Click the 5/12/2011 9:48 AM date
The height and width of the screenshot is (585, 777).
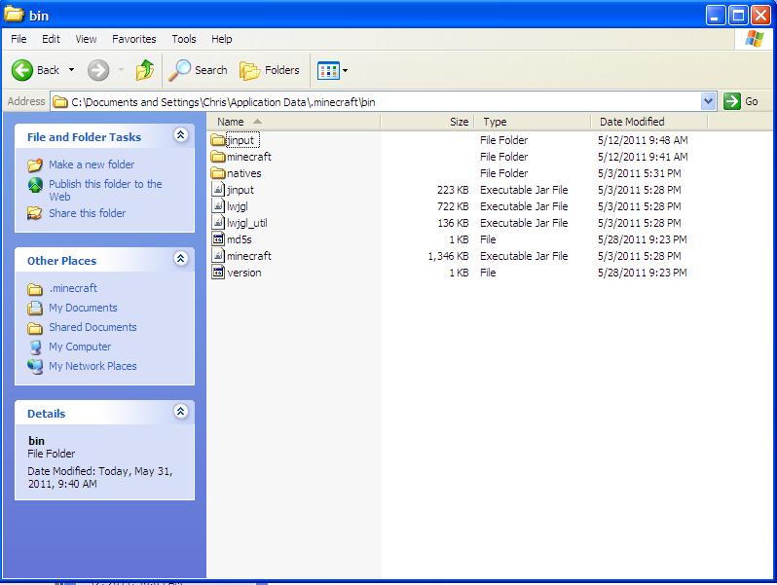[643, 141]
